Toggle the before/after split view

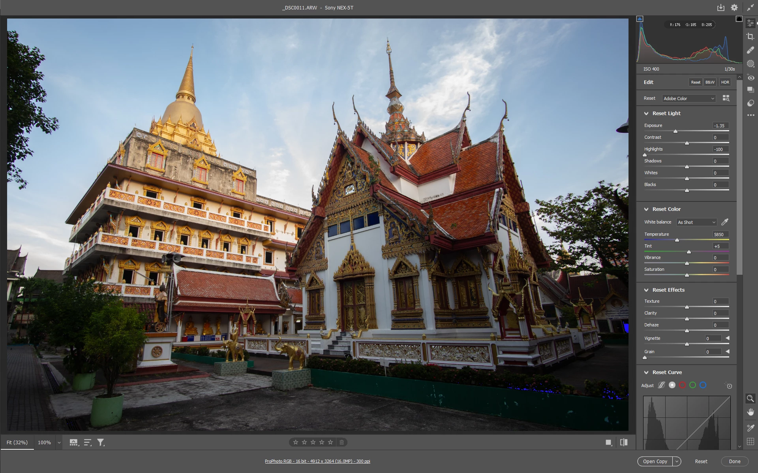coord(624,442)
